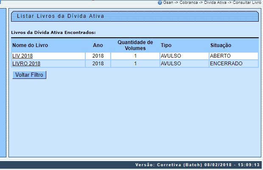
Task: Open the LIVRO 2018 book link
Action: (26, 64)
